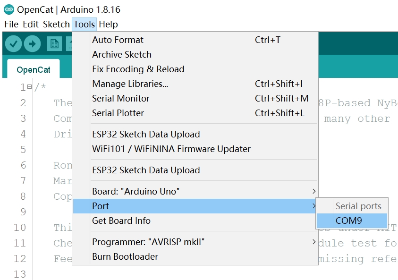Click Burn Bootloader

(x=125, y=256)
